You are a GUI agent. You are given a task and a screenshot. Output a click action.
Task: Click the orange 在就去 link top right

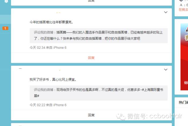(183, 10)
